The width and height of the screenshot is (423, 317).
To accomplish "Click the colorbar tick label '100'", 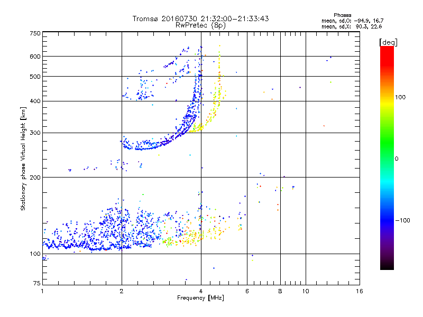I will [x=400, y=97].
